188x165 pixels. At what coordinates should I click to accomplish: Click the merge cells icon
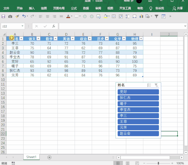click(x=114, y=16)
